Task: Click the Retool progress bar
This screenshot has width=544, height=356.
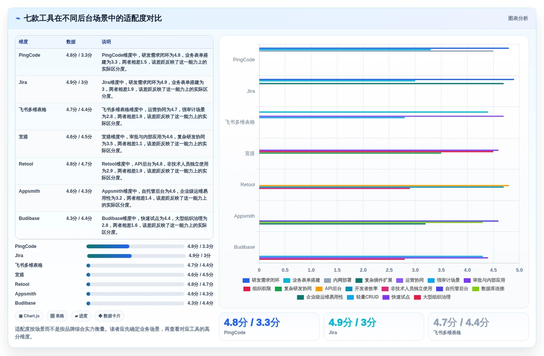Action: pyautogui.click(x=135, y=284)
